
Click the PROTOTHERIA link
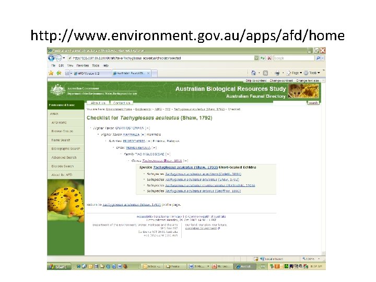[134, 141]
